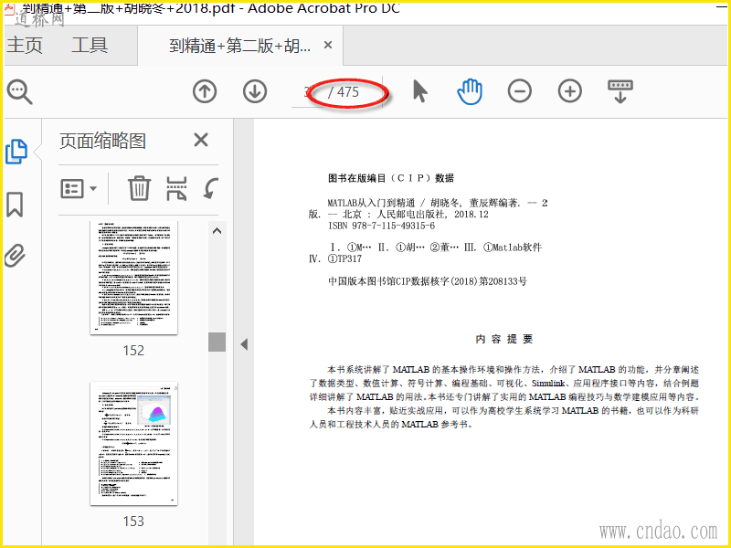Activate the hand pan tool
731x548 pixels.
point(470,91)
